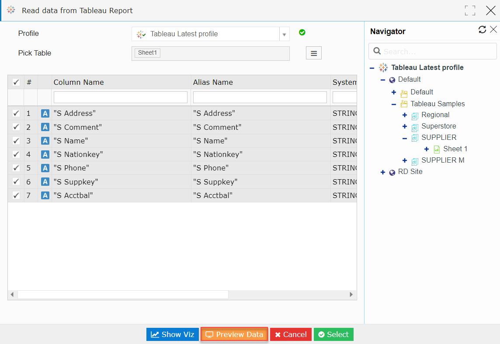This screenshot has height=344, width=500.
Task: Uncheck the S Acctbal row checkbox
Action: pos(16,195)
